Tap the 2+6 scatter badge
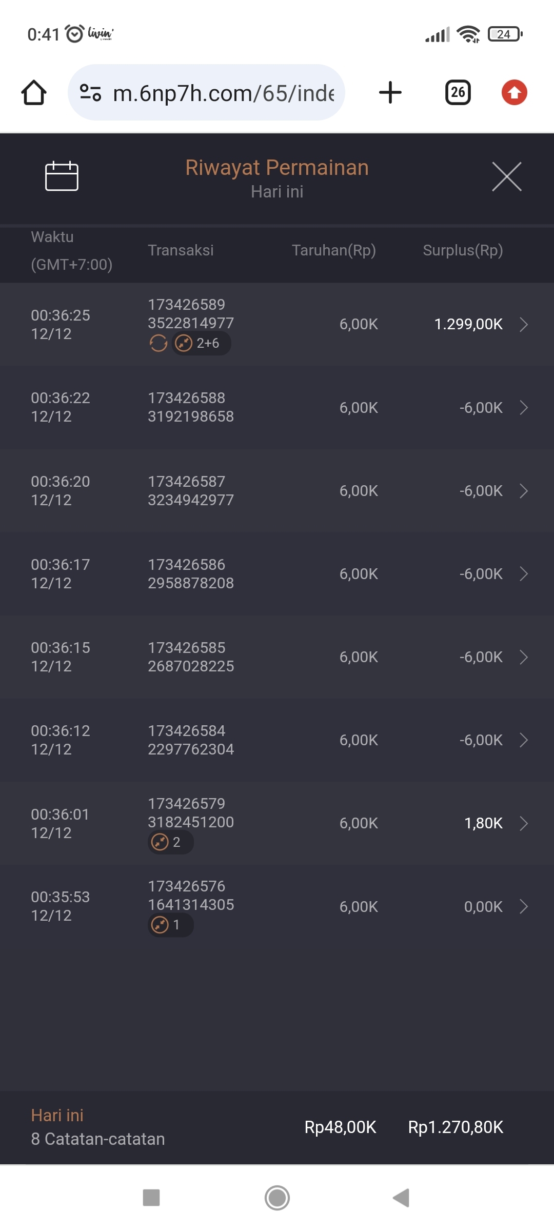The width and height of the screenshot is (554, 1231). [201, 343]
